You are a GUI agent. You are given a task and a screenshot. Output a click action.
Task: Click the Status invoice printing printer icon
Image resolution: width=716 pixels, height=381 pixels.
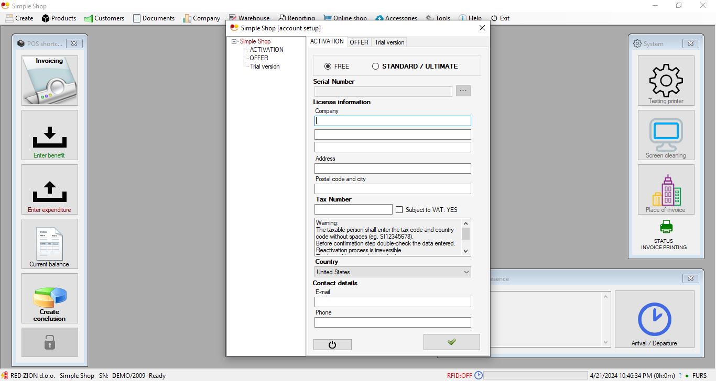[666, 227]
